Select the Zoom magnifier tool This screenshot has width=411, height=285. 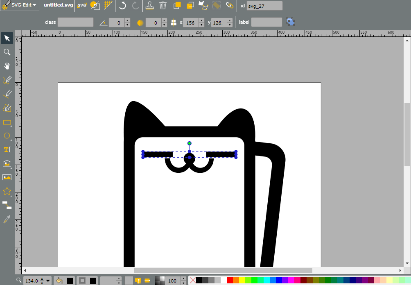[x=7, y=52]
